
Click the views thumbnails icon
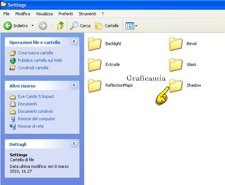point(130,26)
